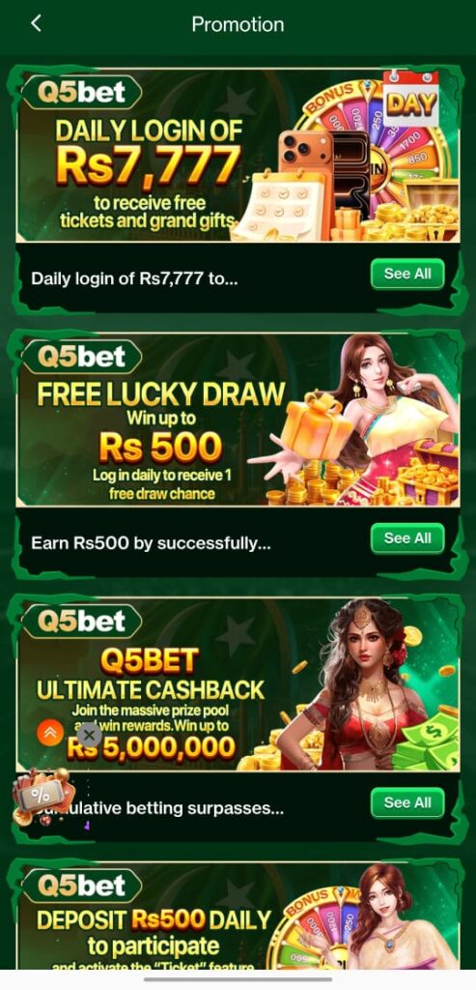Image resolution: width=476 pixels, height=990 pixels.
Task: Click 'Earn Rs500 by successfully...' text
Action: [151, 543]
